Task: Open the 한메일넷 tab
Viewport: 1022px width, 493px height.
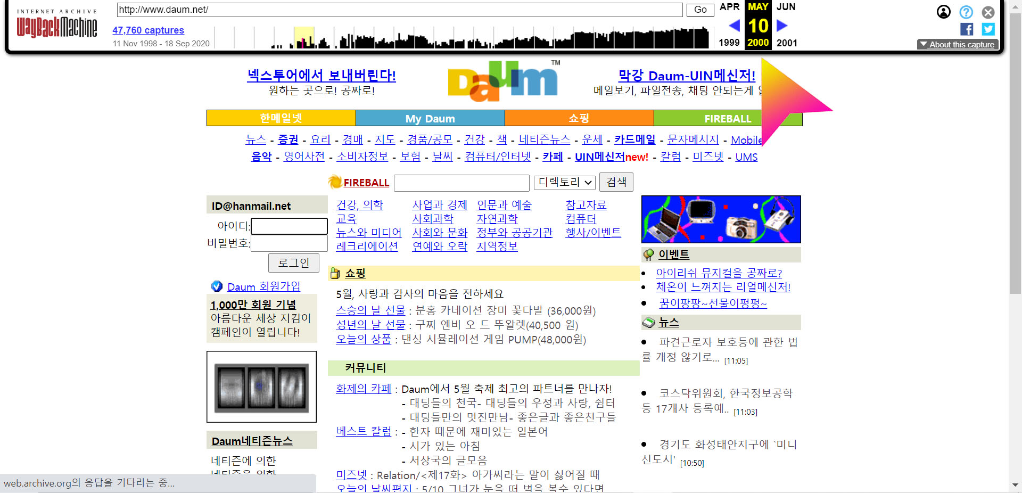Action: tap(281, 118)
